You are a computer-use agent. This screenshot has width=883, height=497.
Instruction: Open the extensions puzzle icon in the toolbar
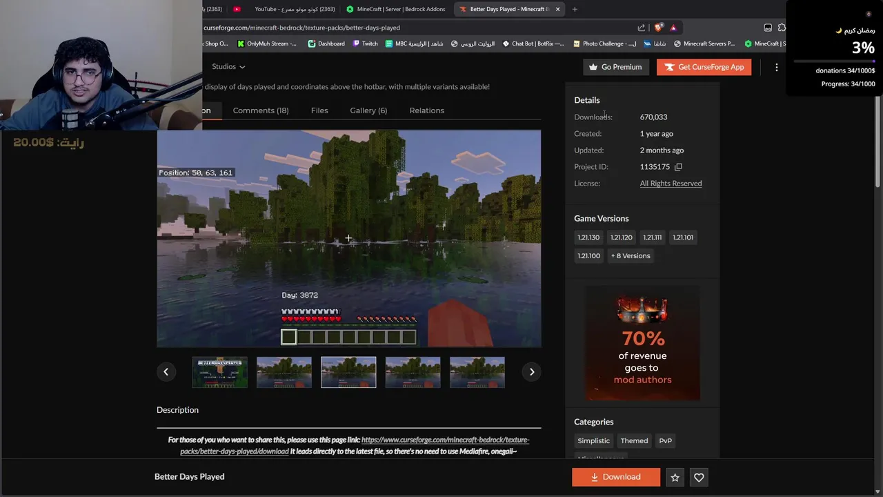782,28
